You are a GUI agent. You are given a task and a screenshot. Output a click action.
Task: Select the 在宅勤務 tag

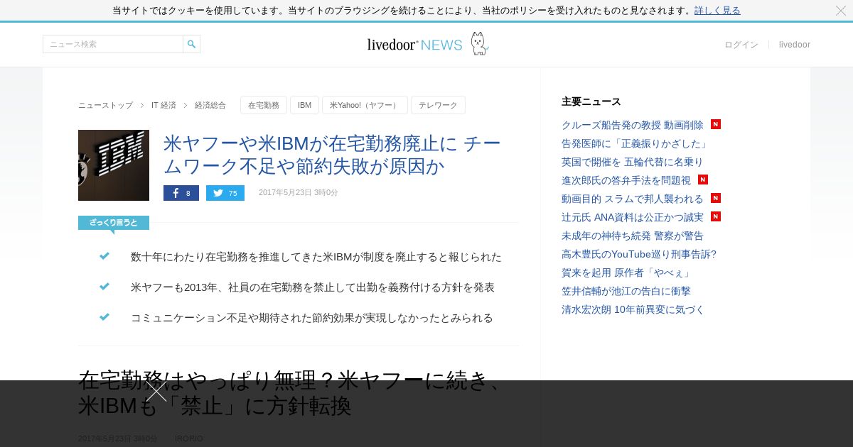[264, 105]
